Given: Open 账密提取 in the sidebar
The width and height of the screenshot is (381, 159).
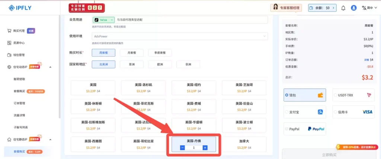Looking at the screenshot, I should [19, 79].
